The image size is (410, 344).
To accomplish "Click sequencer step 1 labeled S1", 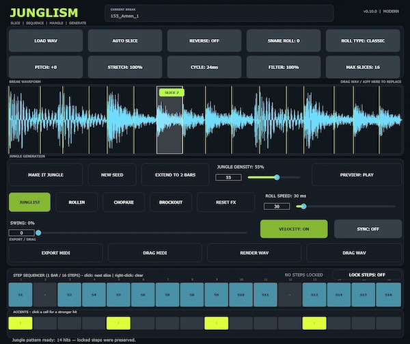I will (x=20, y=295).
